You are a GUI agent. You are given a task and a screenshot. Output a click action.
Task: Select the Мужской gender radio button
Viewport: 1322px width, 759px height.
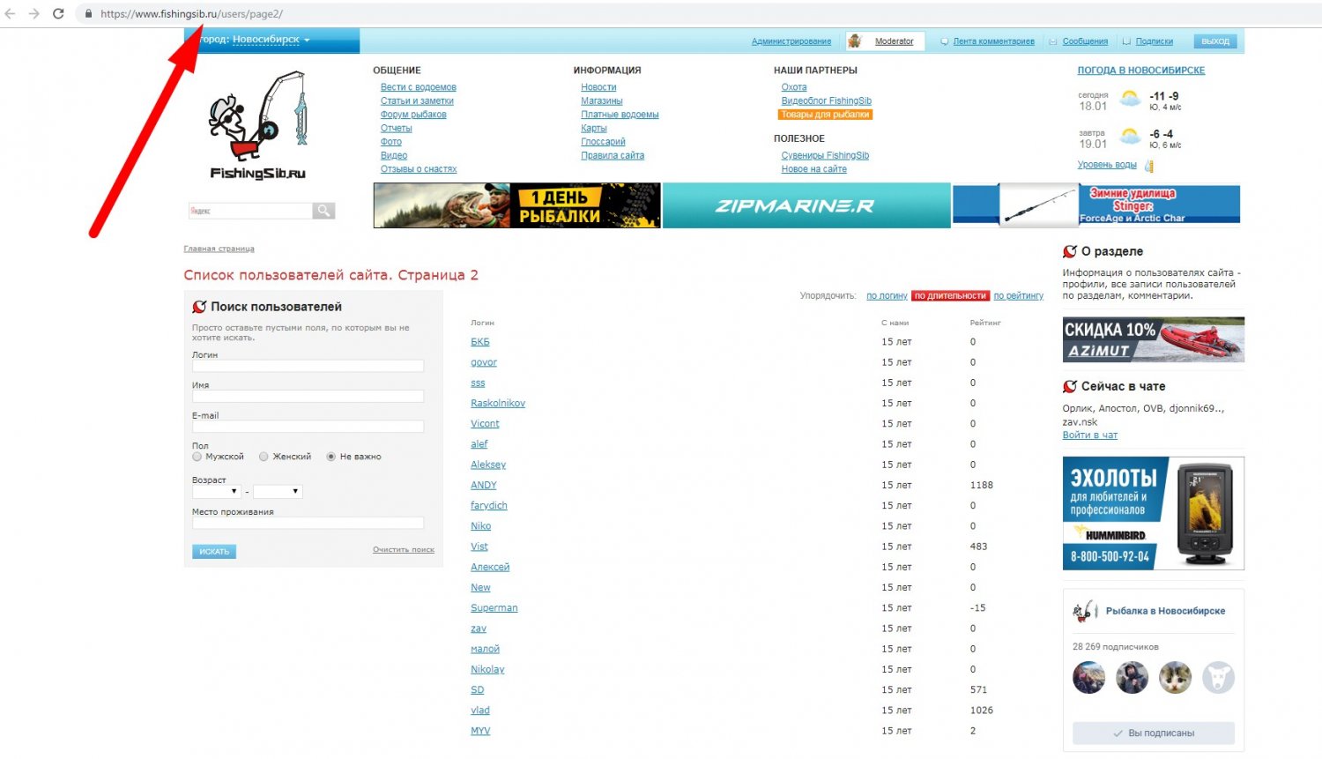pyautogui.click(x=197, y=457)
